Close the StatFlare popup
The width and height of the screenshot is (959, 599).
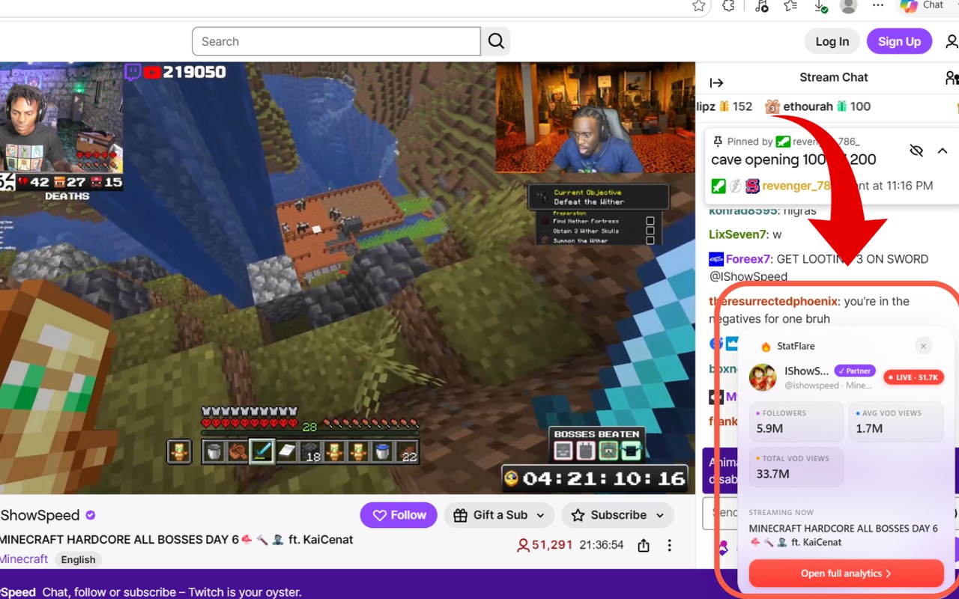click(x=924, y=346)
